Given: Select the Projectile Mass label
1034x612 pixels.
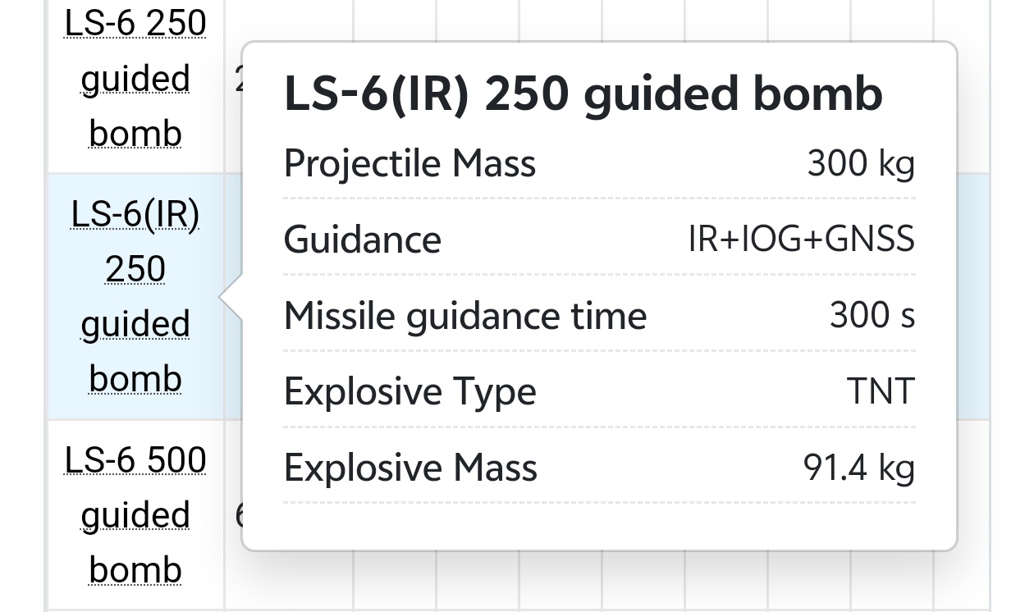Looking at the screenshot, I should pos(409,162).
